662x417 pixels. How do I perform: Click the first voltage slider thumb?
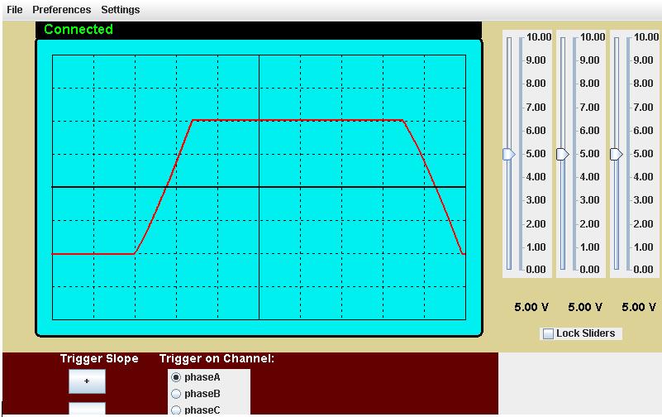(509, 154)
